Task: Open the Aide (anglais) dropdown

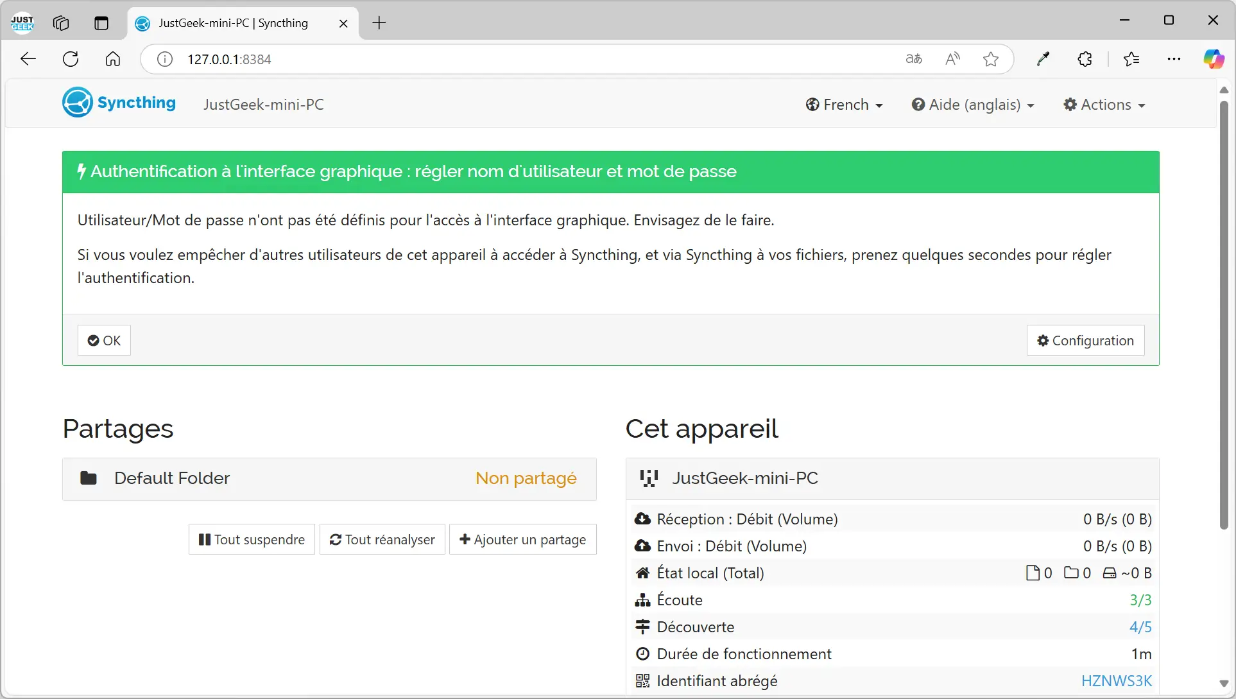Action: pos(973,105)
